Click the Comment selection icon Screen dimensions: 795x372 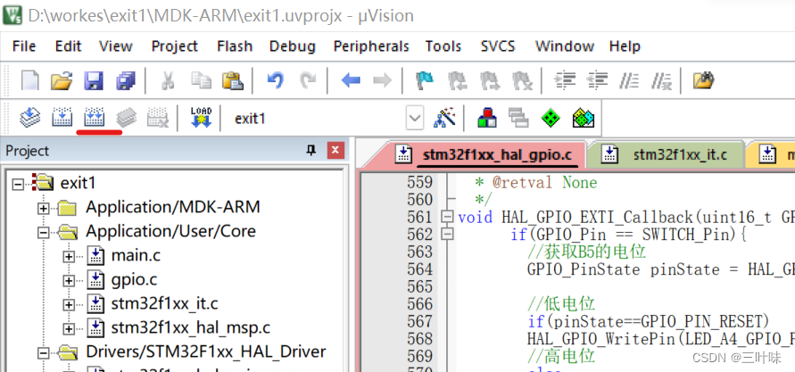coord(629,80)
